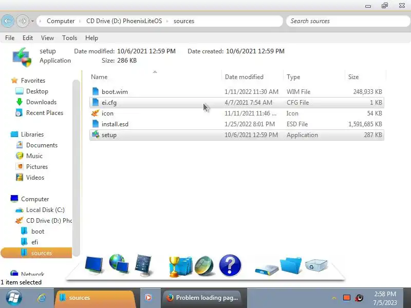Switch to the sources taskbar button
The height and width of the screenshot is (308, 411).
95,298
